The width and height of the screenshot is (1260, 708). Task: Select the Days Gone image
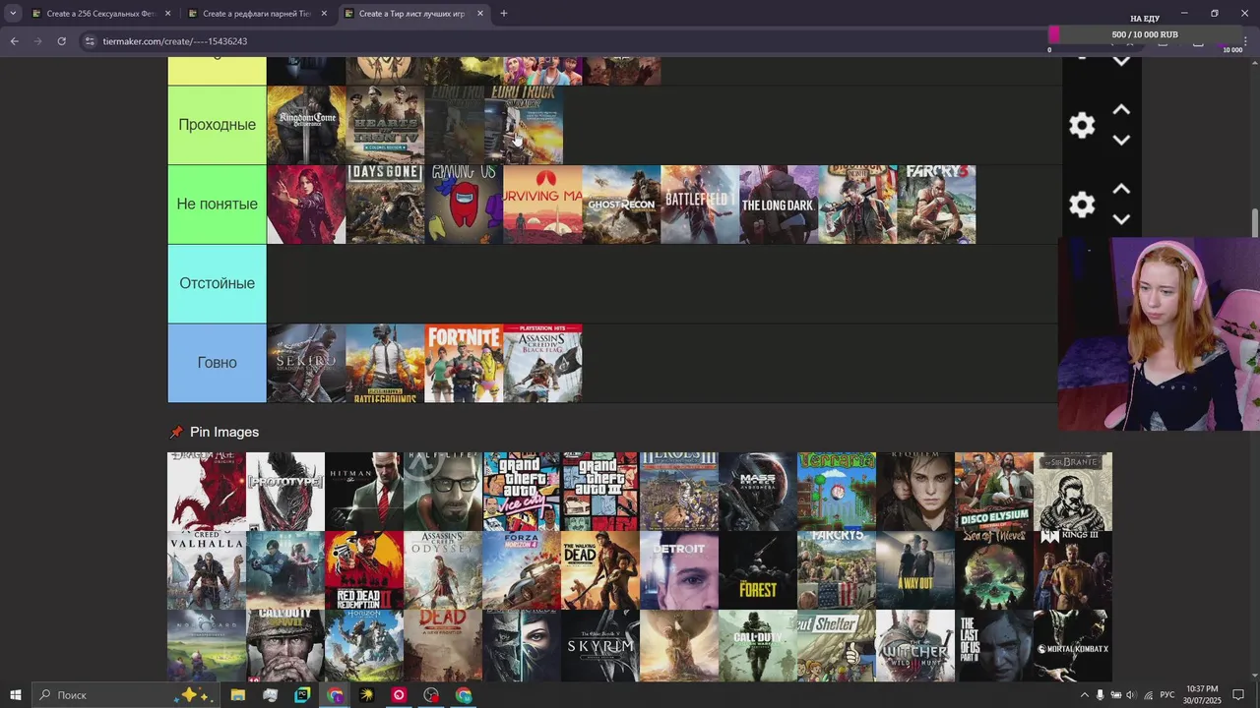[x=385, y=205]
